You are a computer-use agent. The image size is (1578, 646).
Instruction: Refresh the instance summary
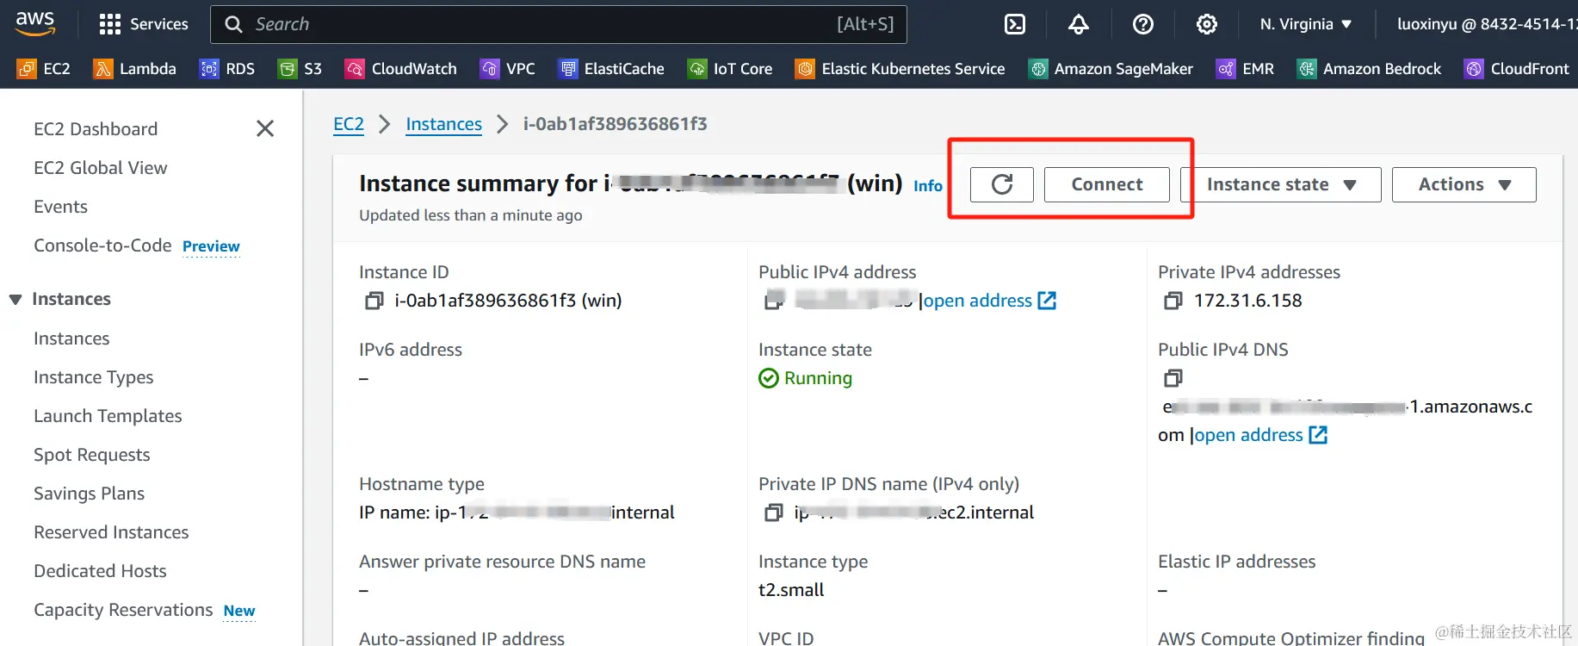click(1002, 184)
